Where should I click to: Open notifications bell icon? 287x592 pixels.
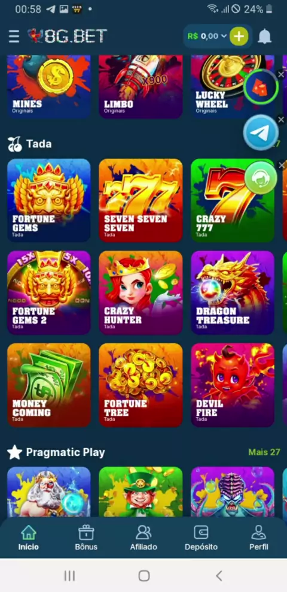pos(264,36)
